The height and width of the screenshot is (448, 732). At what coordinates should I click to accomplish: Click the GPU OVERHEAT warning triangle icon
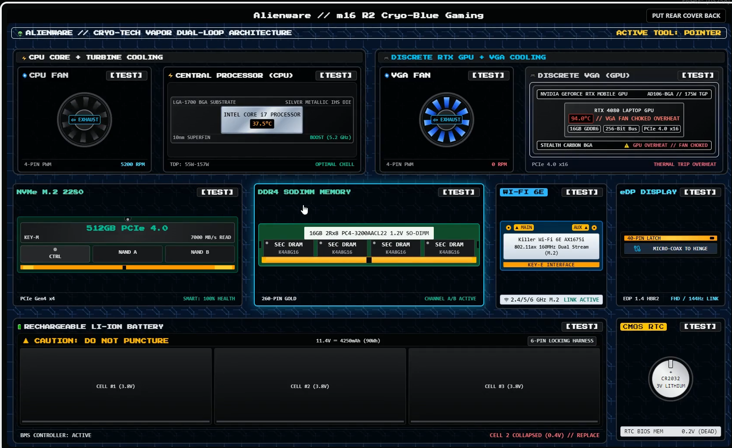click(626, 146)
